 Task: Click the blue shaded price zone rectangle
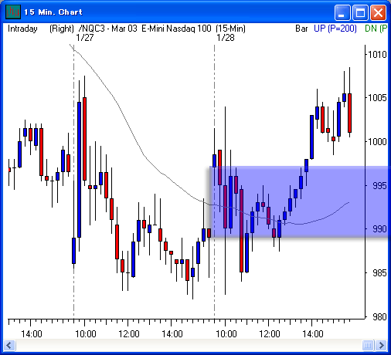pyautogui.click(x=299, y=201)
